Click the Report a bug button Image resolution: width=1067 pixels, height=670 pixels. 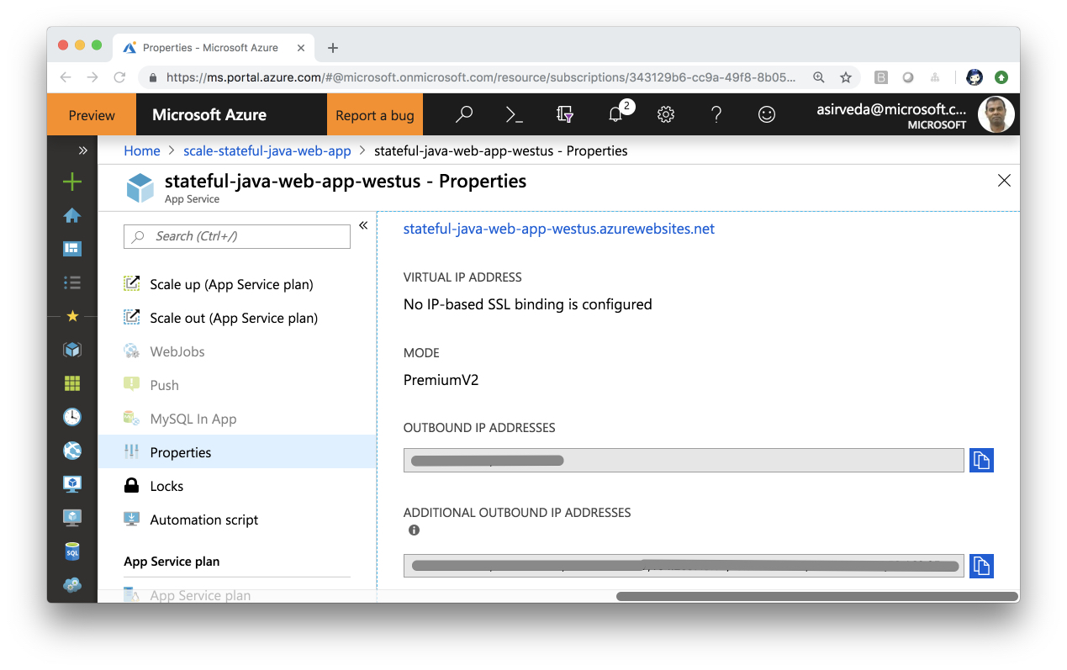point(375,115)
